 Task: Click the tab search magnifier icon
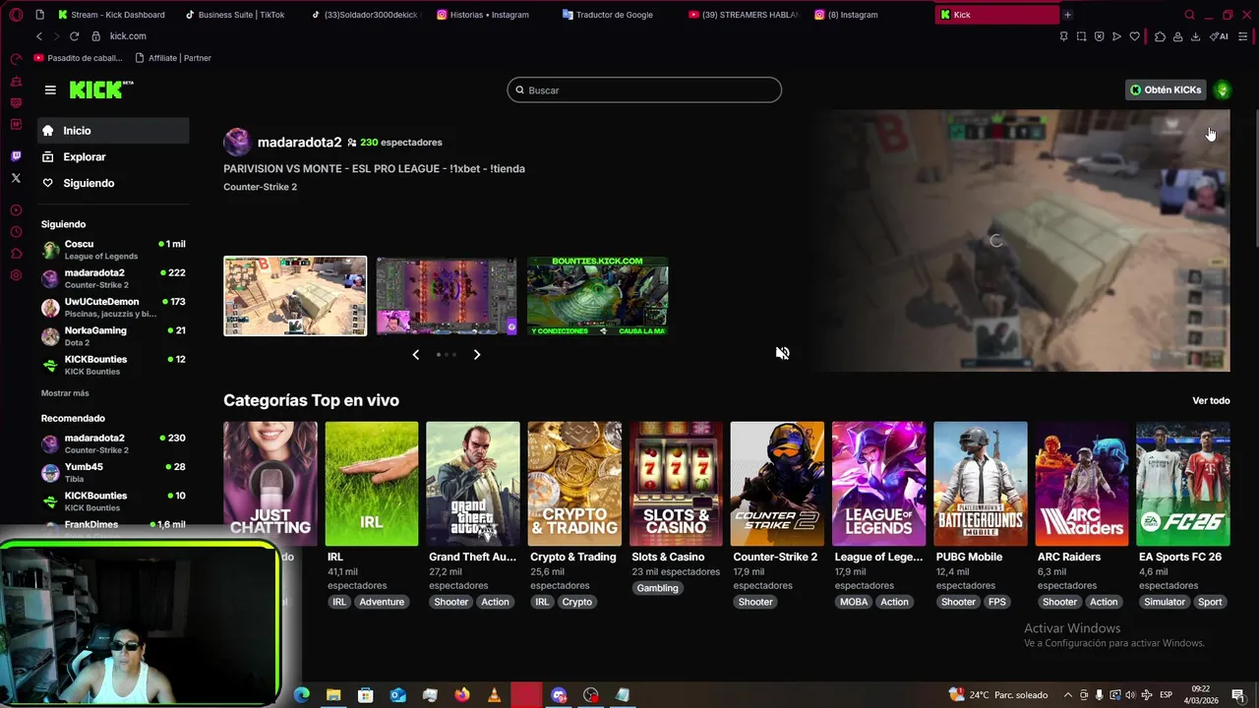tap(1189, 15)
